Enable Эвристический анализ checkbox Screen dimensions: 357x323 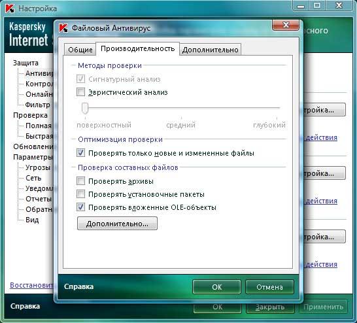(80, 92)
